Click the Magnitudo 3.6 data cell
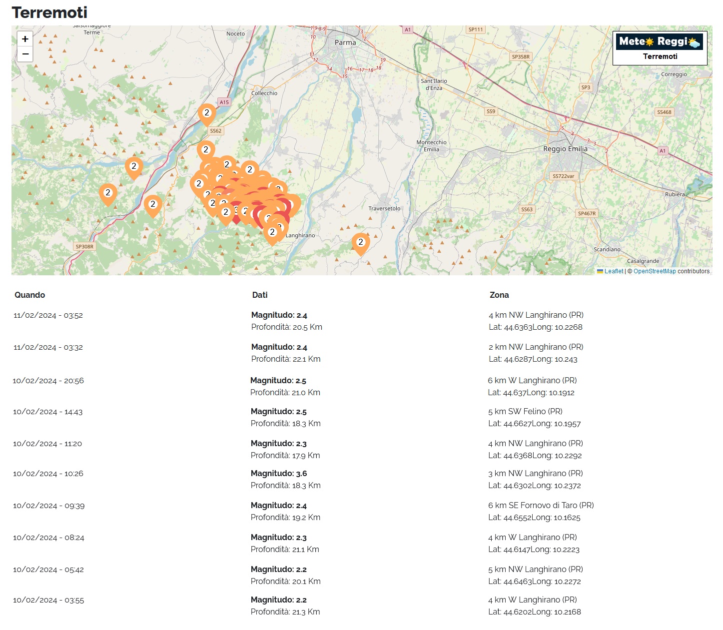The image size is (723, 630). [x=279, y=474]
